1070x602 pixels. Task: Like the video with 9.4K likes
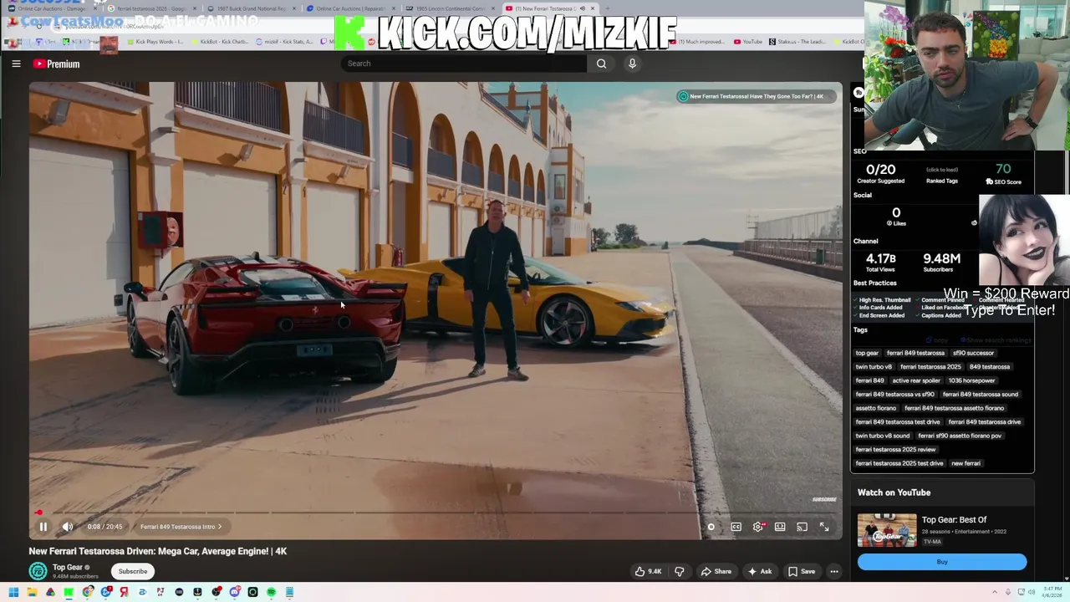pos(648,572)
